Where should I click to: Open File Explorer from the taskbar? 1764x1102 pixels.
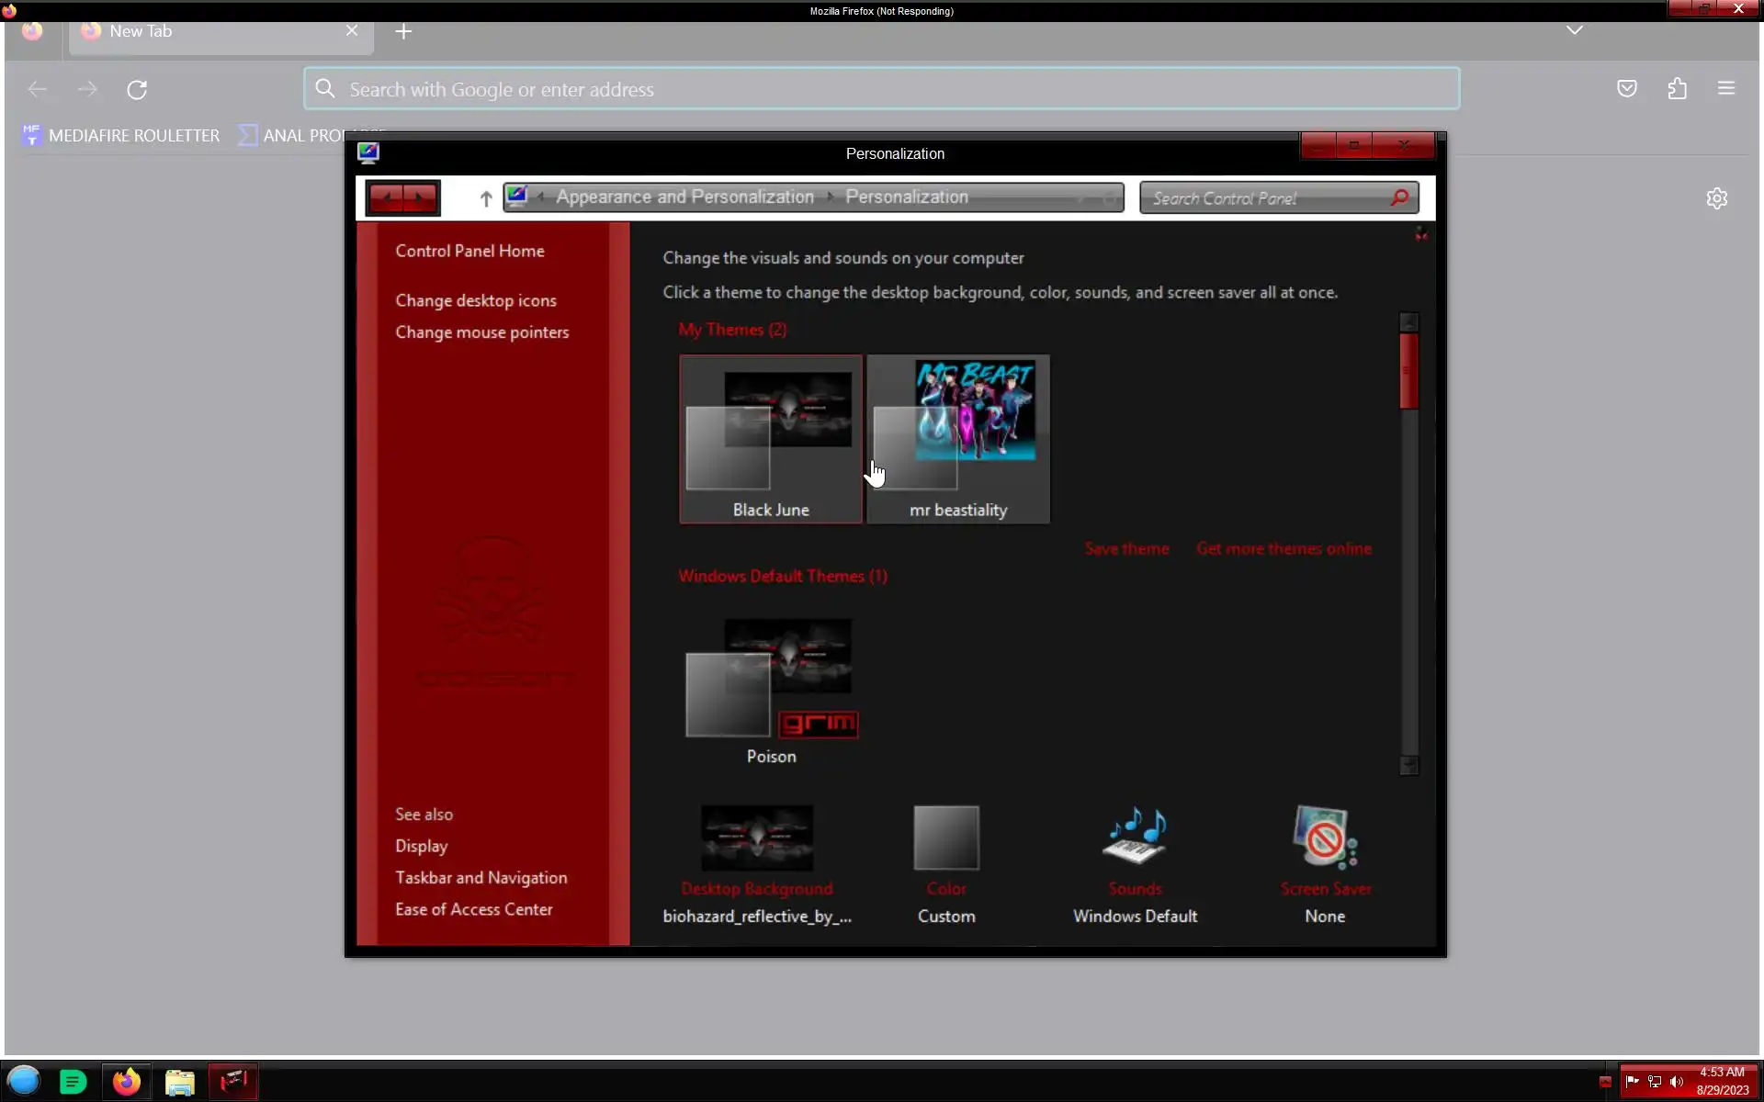180,1082
